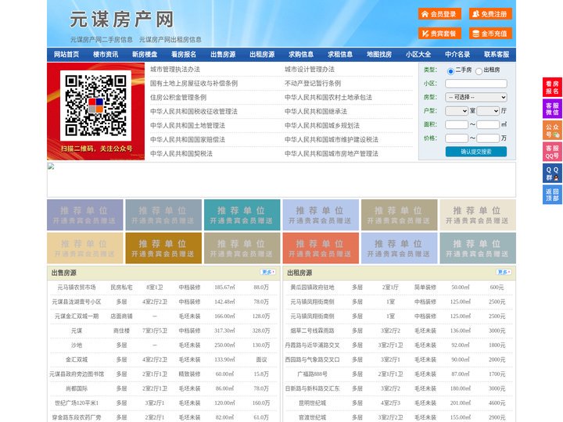Open 元谋县政府旁边图书馆 sale listing
Image resolution: width=563 pixels, height=422 pixels.
tap(77, 374)
